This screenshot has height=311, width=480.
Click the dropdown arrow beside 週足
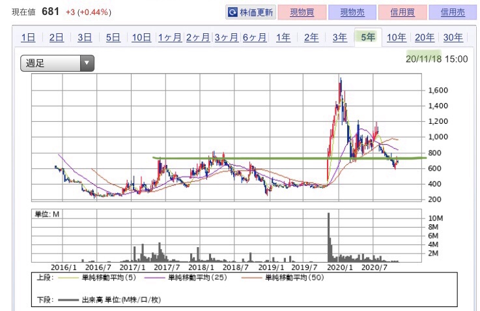point(87,63)
